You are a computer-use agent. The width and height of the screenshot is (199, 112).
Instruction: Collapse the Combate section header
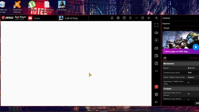tap(181, 89)
